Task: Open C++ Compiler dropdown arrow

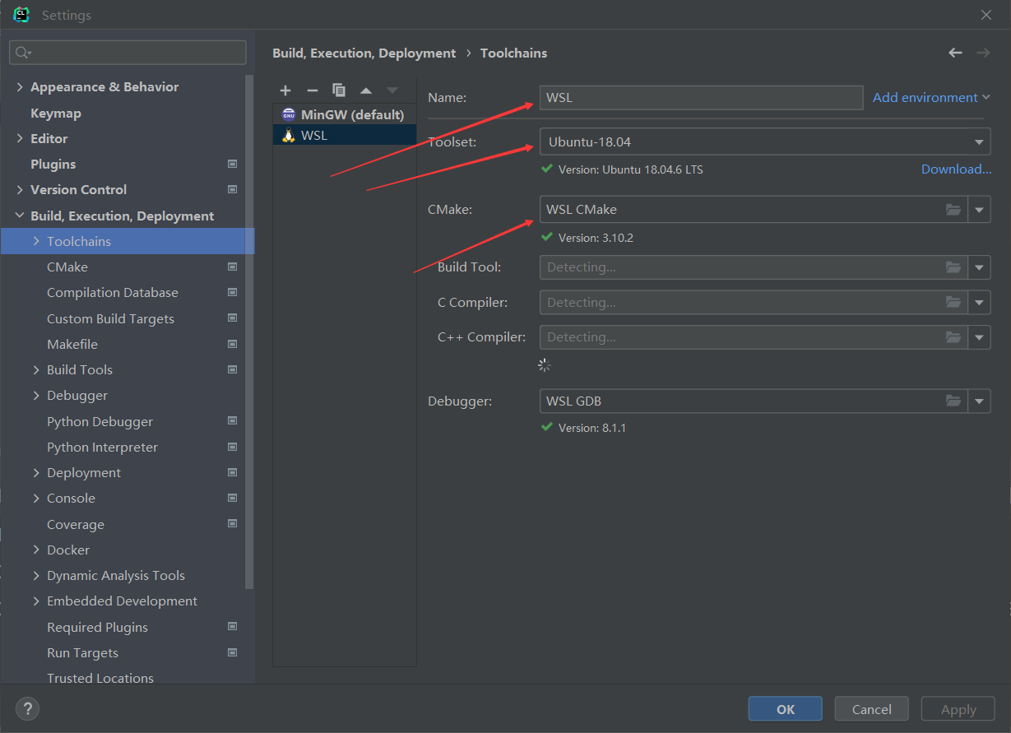Action: (979, 337)
